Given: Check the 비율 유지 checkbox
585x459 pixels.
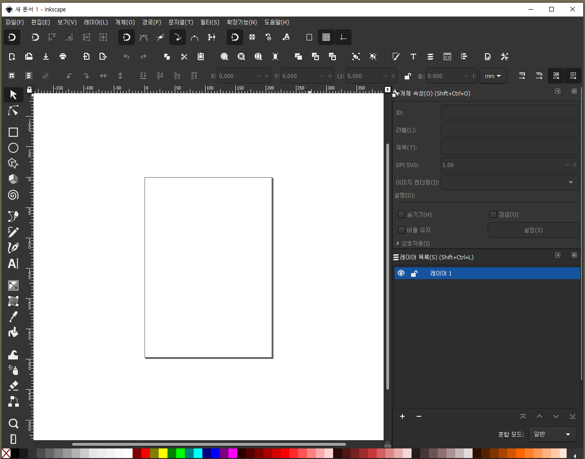Looking at the screenshot, I should tap(401, 230).
